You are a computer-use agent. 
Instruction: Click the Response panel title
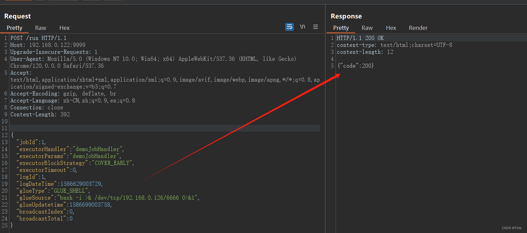(346, 16)
